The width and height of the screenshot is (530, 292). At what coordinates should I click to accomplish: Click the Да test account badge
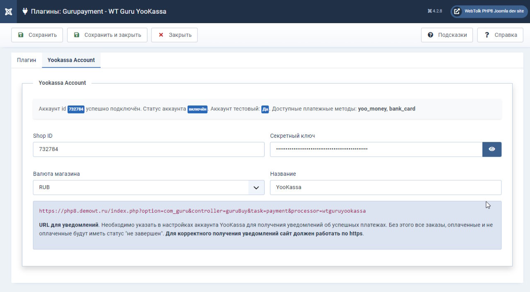(x=265, y=109)
